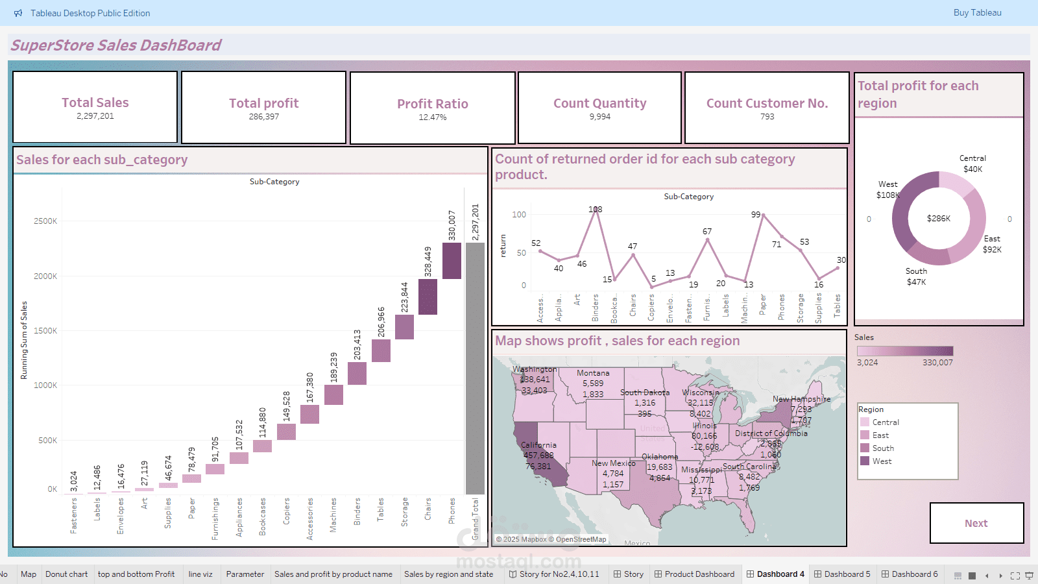The image size is (1038, 584).
Task: Click the Phones bar in waterfall chart
Action: click(452, 261)
